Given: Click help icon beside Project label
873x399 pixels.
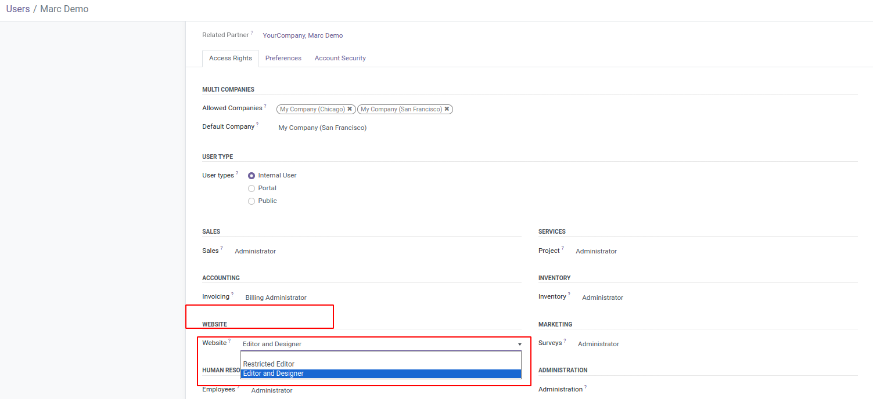Looking at the screenshot, I should 562,249.
